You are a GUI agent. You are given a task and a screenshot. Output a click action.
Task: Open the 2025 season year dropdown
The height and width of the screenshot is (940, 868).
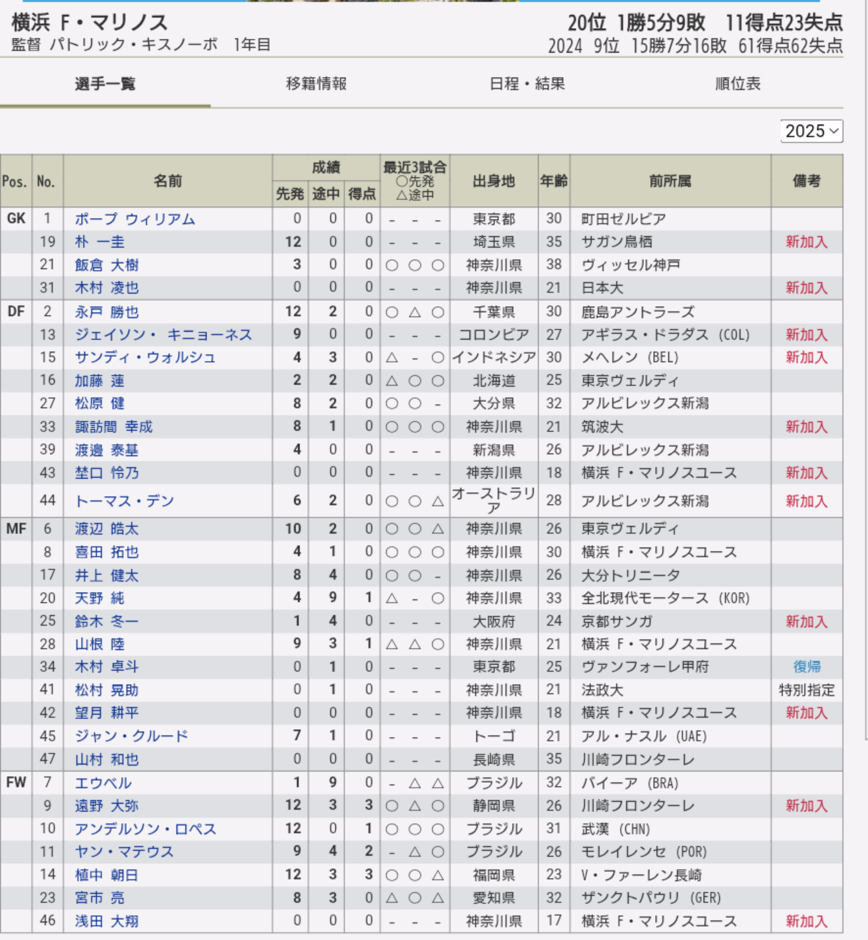pos(811,131)
